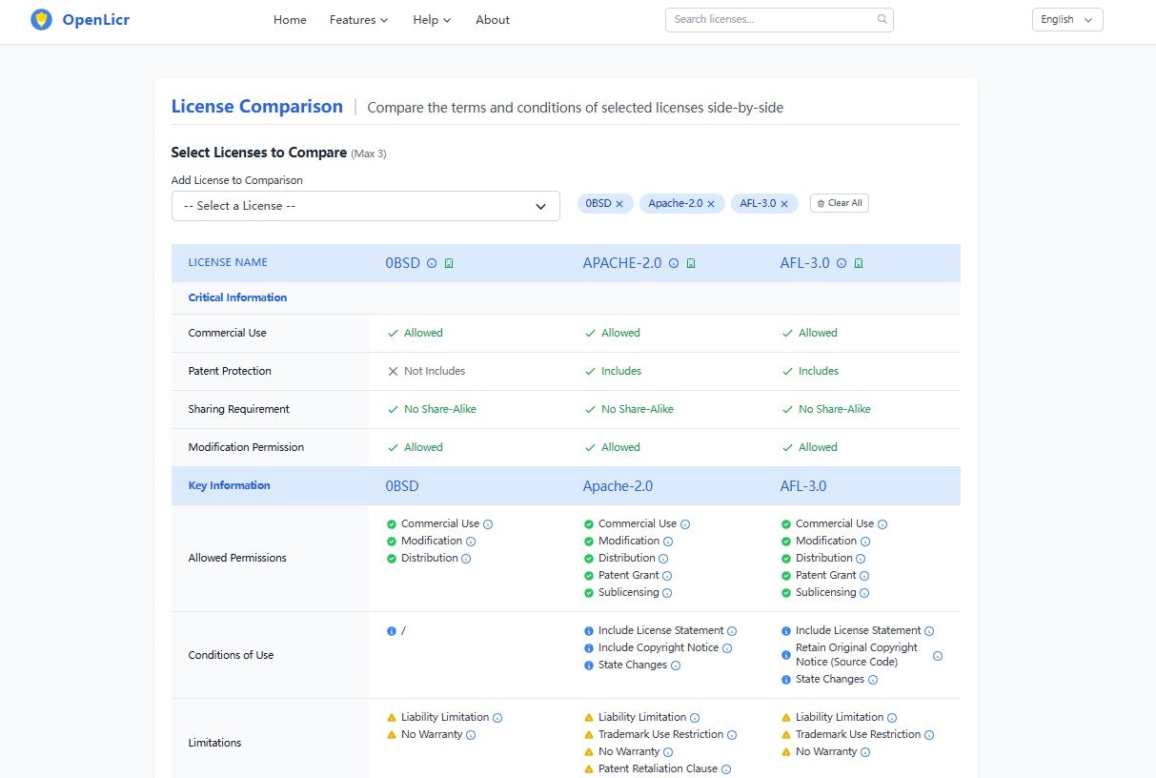Click the info icon beside AFL-3.0 Patent Grant

click(x=864, y=576)
